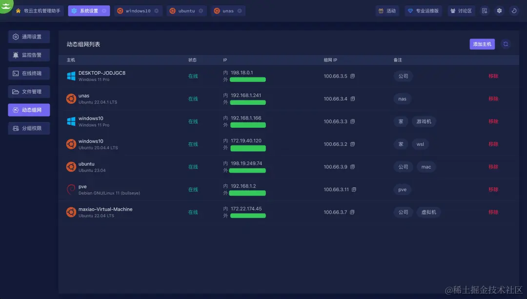527x299 pixels.
Task: Toggle dark mode moon icon
Action: coord(514,11)
